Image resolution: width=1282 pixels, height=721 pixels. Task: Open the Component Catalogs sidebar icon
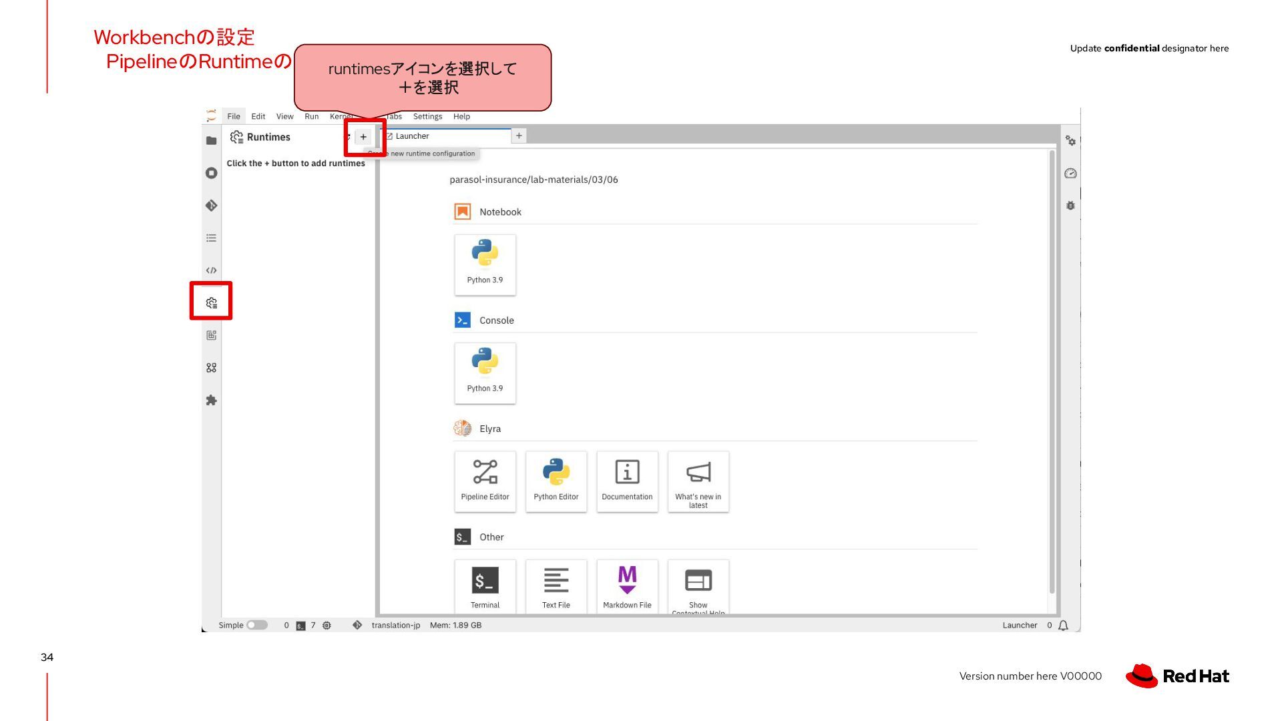coord(211,368)
